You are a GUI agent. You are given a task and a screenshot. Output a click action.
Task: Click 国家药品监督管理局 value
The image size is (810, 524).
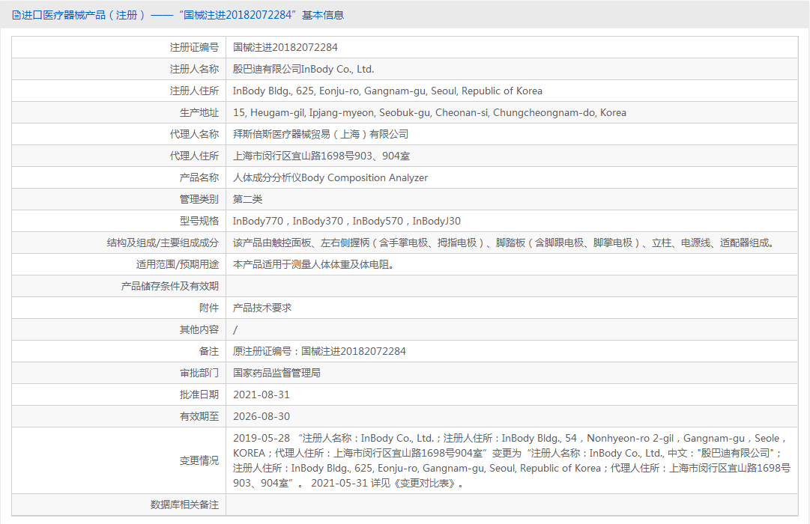pos(276,373)
